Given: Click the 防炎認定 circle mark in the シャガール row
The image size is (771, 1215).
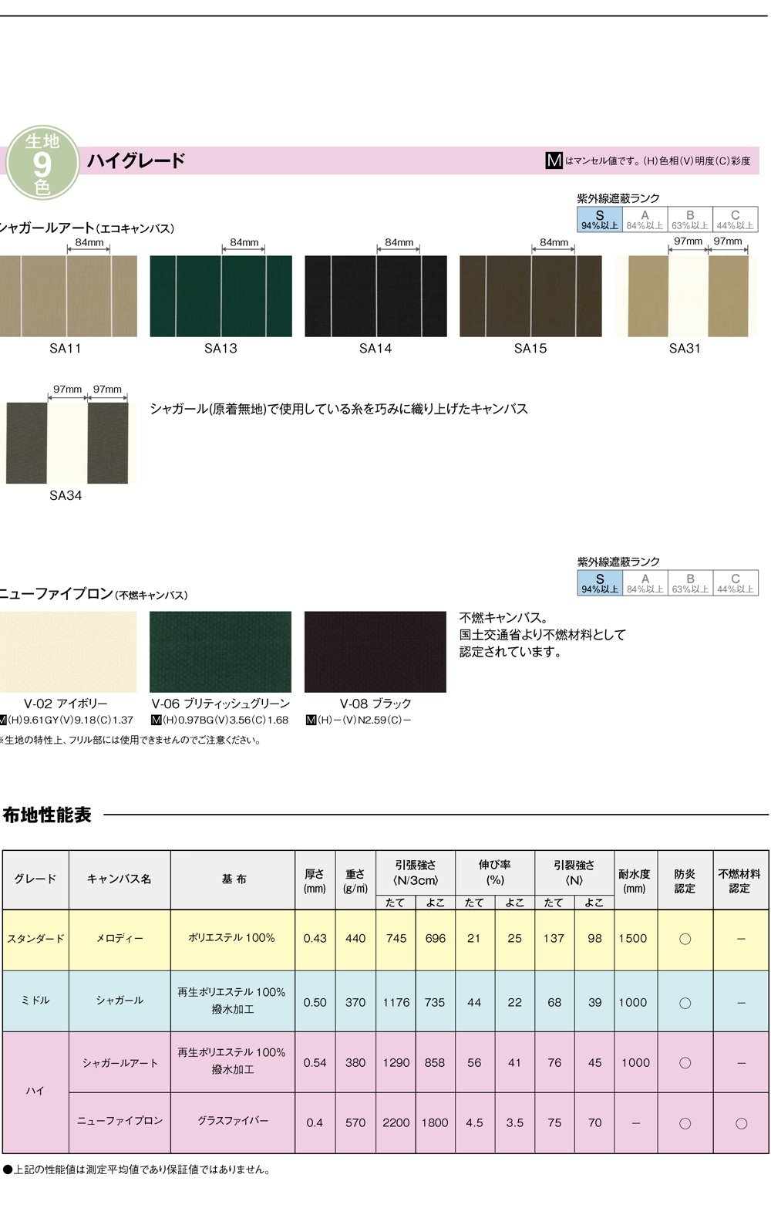Looking at the screenshot, I should tap(685, 1003).
